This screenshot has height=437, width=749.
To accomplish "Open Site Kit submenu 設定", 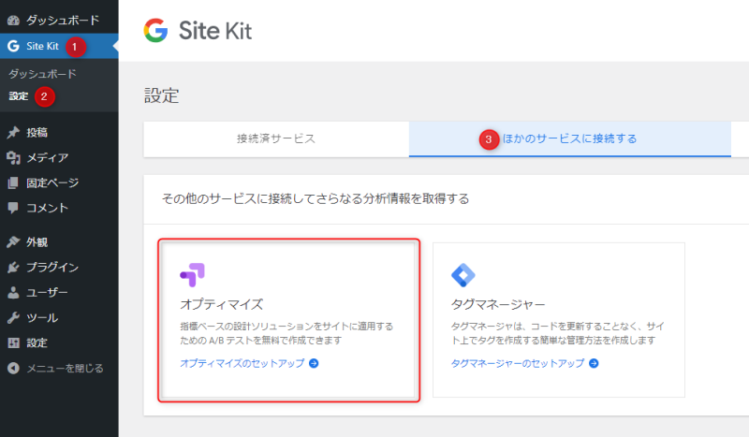I will [x=19, y=96].
